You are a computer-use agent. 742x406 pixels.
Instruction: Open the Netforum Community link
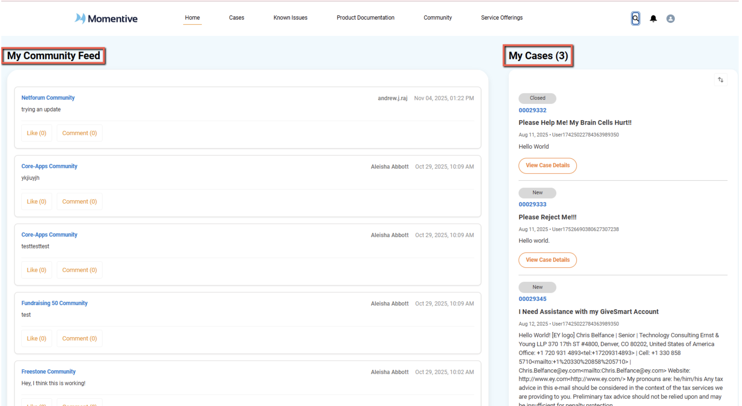coord(48,97)
